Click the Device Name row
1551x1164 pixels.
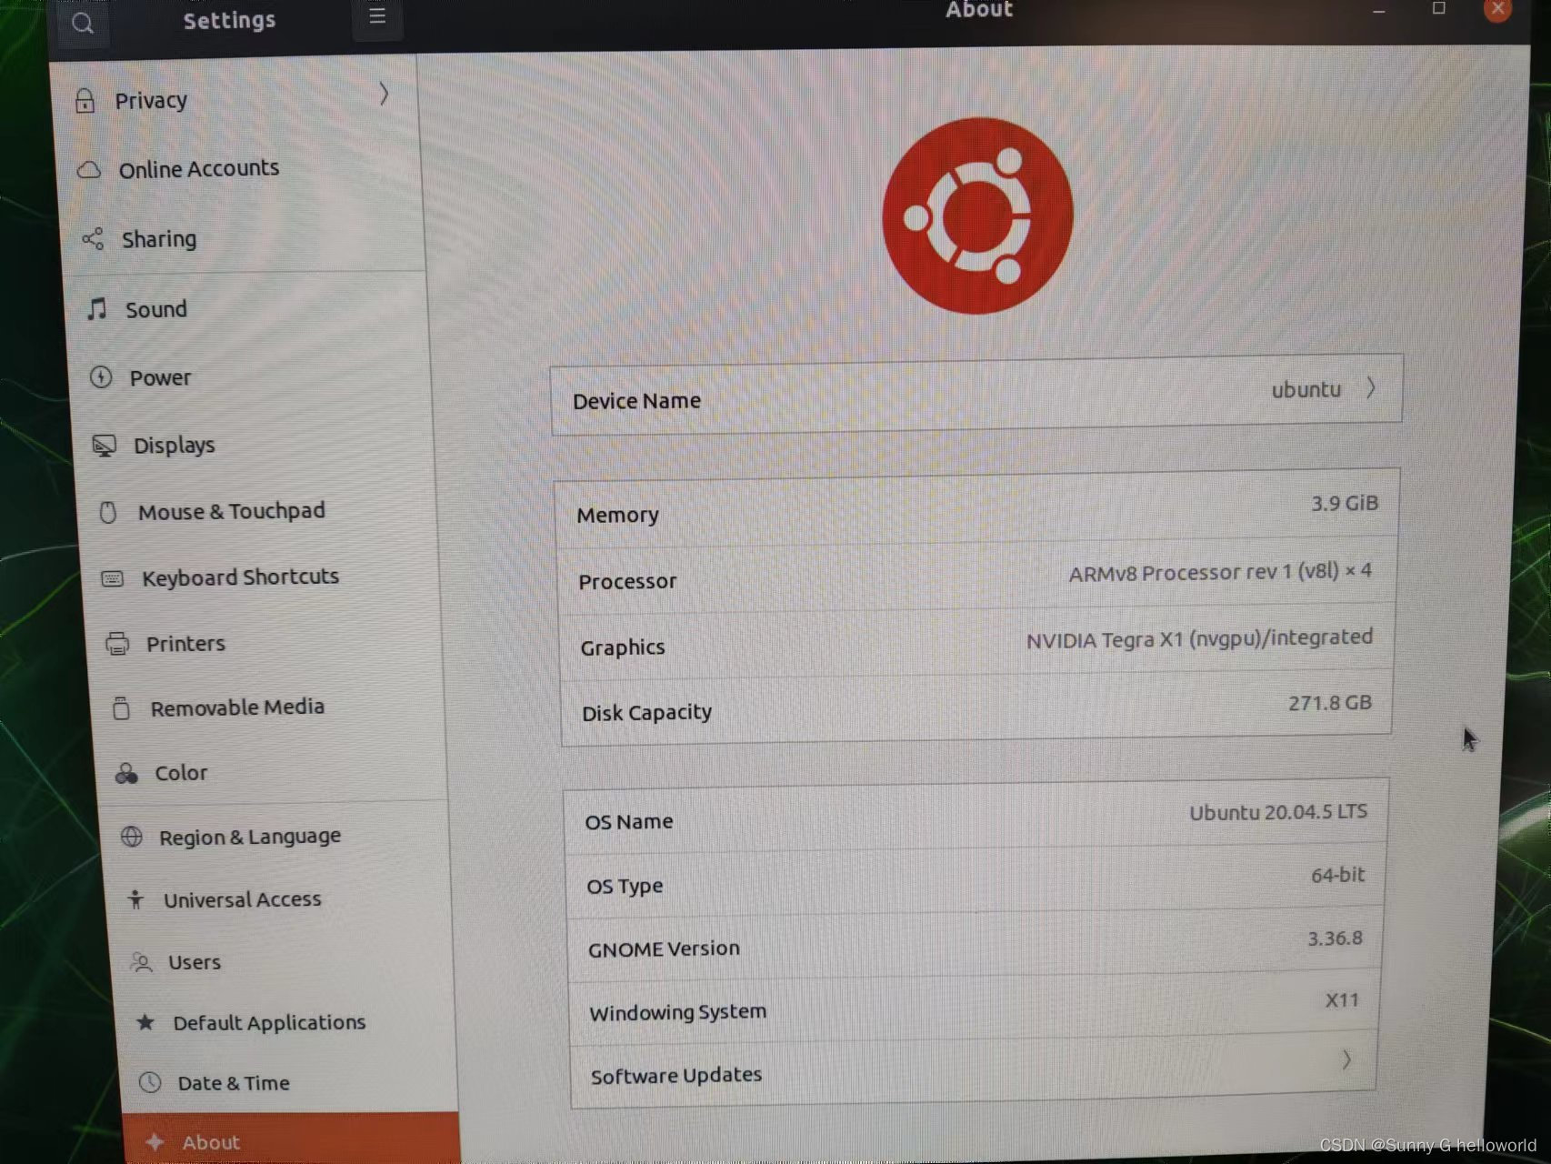(976, 395)
